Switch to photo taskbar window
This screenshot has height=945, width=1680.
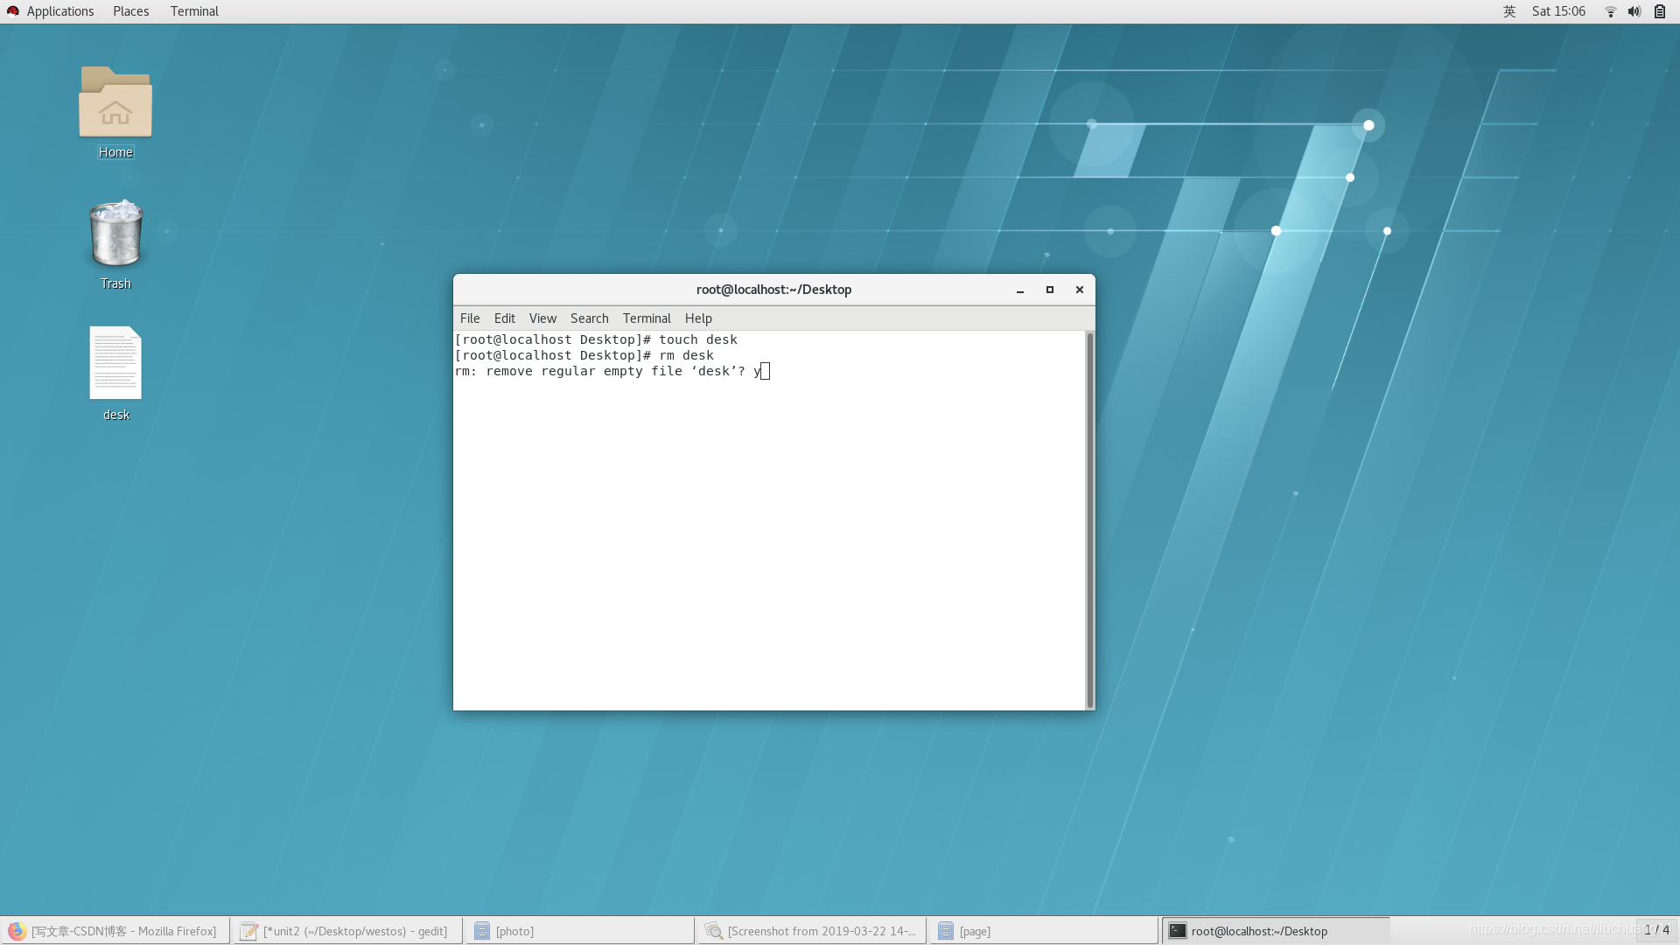pos(579,931)
